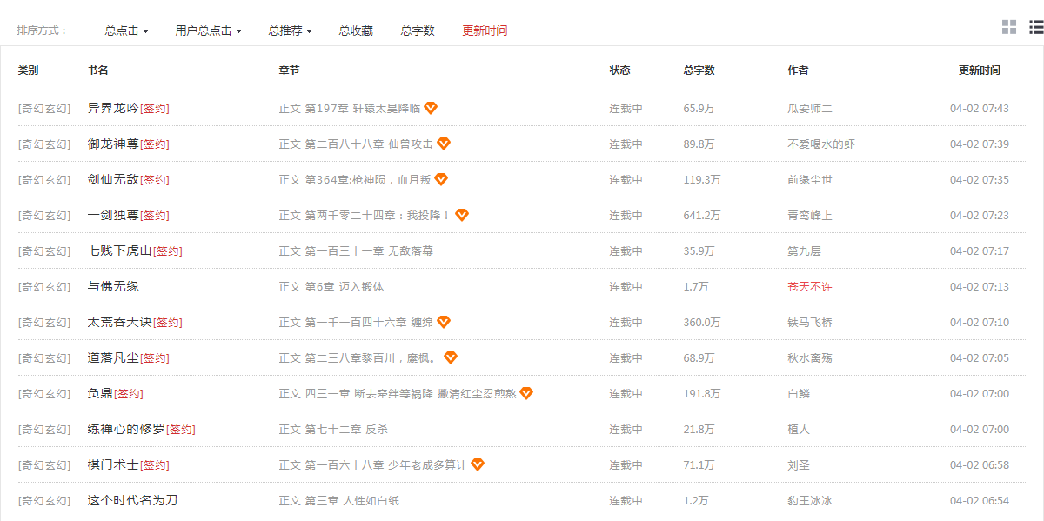Viewport: 1044px width, 521px height.
Task: Click VIP badge beside 一剑独尊 chapter
Action: pos(462,215)
